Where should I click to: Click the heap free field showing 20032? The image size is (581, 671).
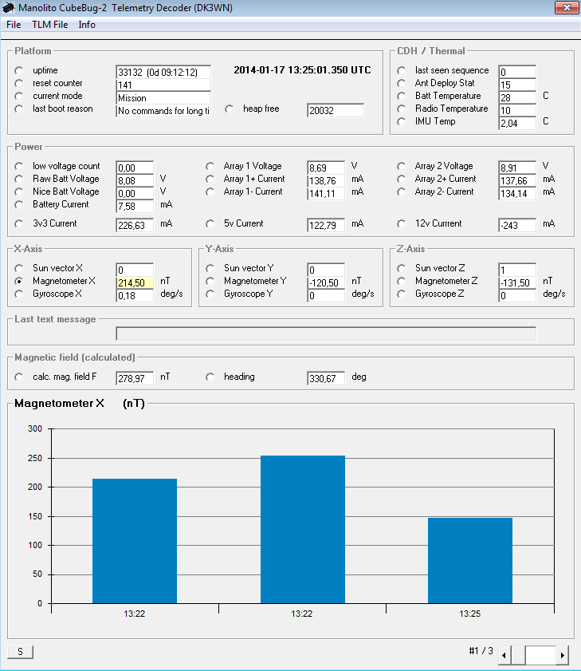tap(336, 110)
